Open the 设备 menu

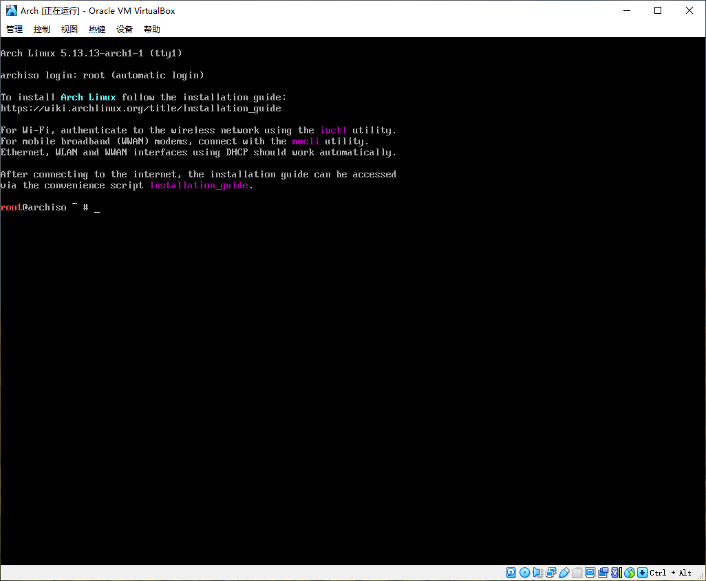(x=124, y=29)
